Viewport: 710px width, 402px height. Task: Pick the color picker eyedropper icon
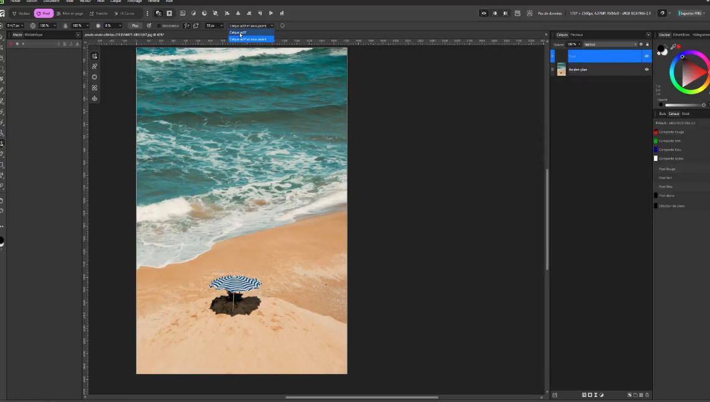coord(673,47)
